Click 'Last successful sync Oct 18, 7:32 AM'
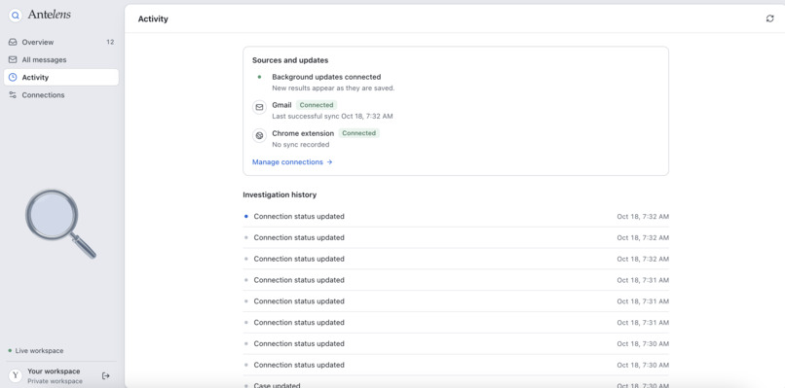This screenshot has height=388, width=785. [x=332, y=116]
